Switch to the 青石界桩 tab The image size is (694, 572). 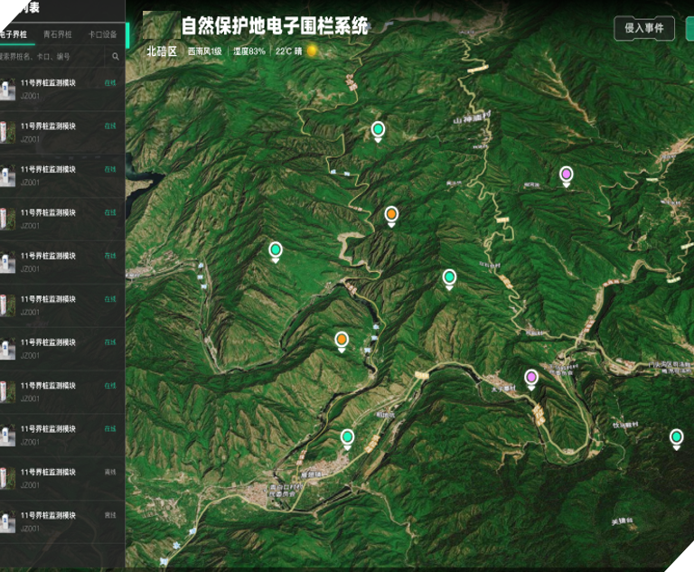coord(58,34)
